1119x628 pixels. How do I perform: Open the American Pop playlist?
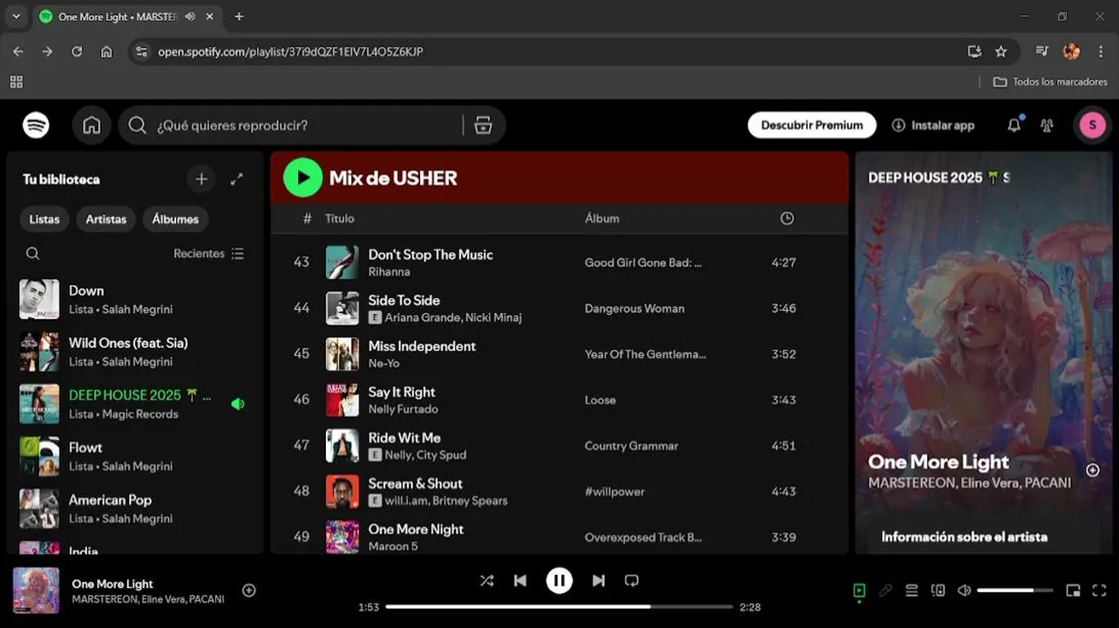click(135, 509)
